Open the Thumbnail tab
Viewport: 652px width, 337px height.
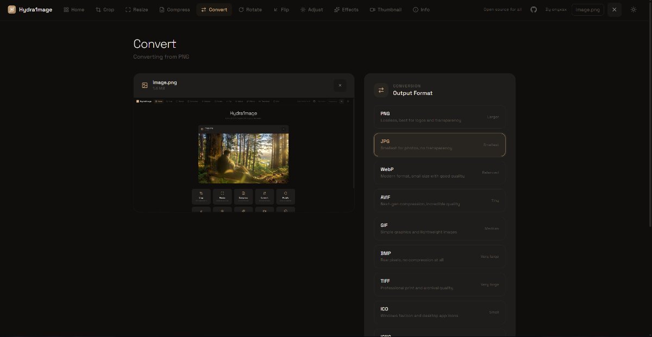(385, 10)
